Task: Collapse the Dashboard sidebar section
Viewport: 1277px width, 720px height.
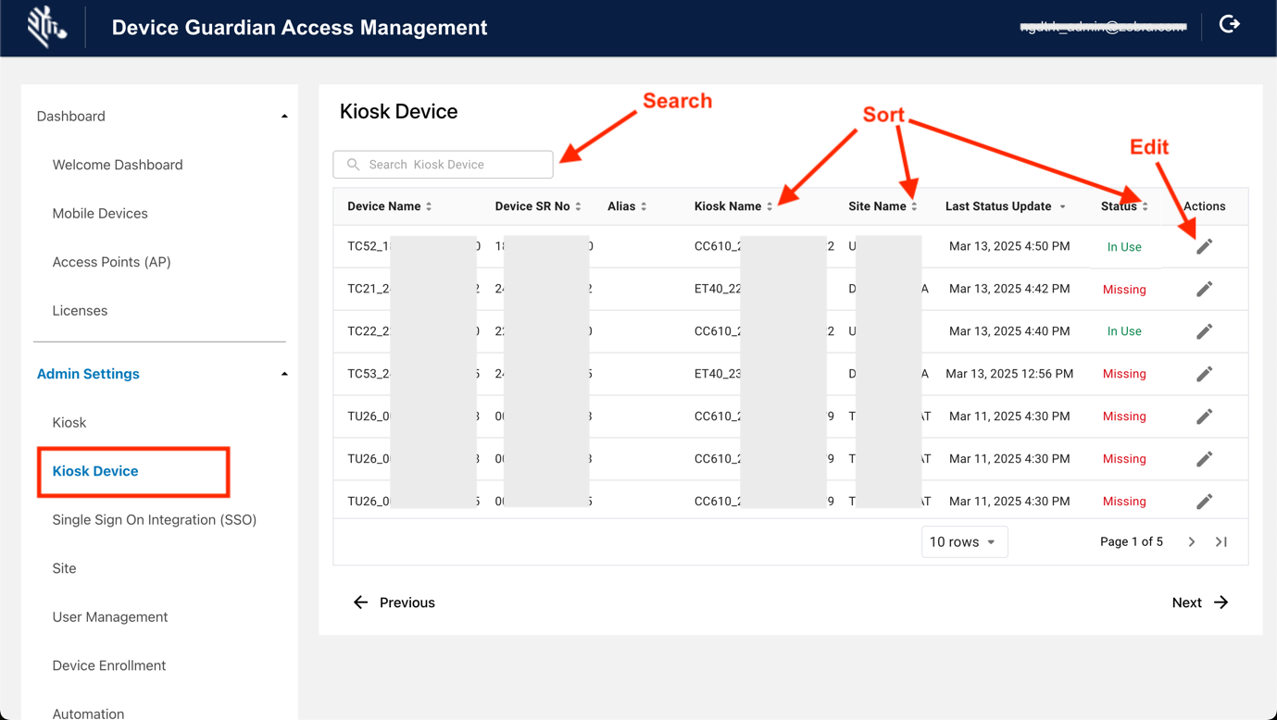Action: (x=284, y=117)
